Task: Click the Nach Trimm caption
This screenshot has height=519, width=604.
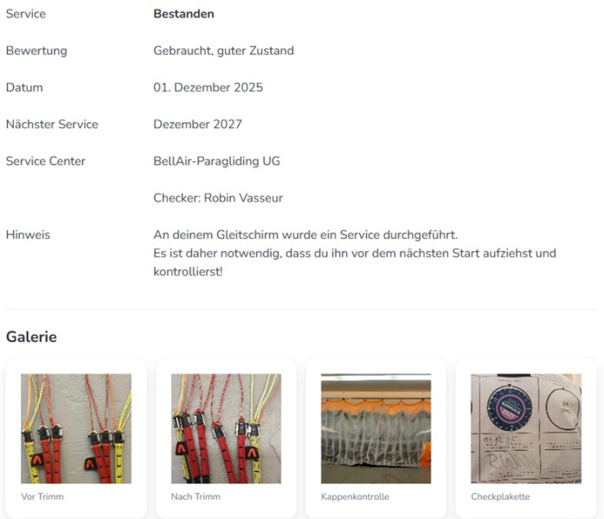Action: (196, 497)
